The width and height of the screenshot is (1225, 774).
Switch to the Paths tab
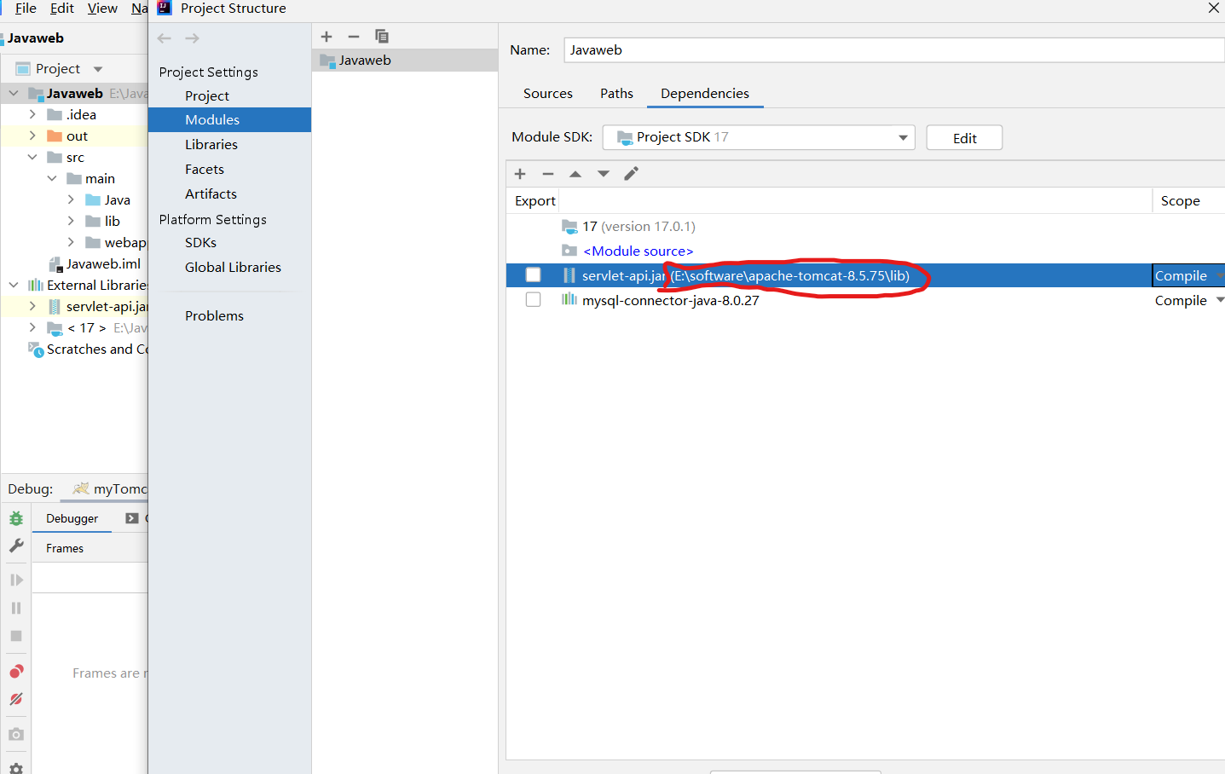(x=616, y=94)
